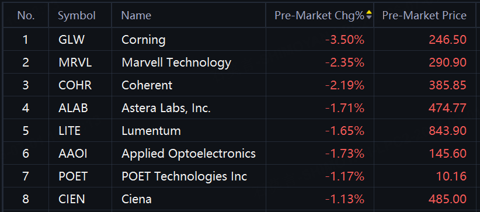This screenshot has width=480, height=212.
Task: Click Corning's pre-market price 246.50
Action: tap(448, 40)
